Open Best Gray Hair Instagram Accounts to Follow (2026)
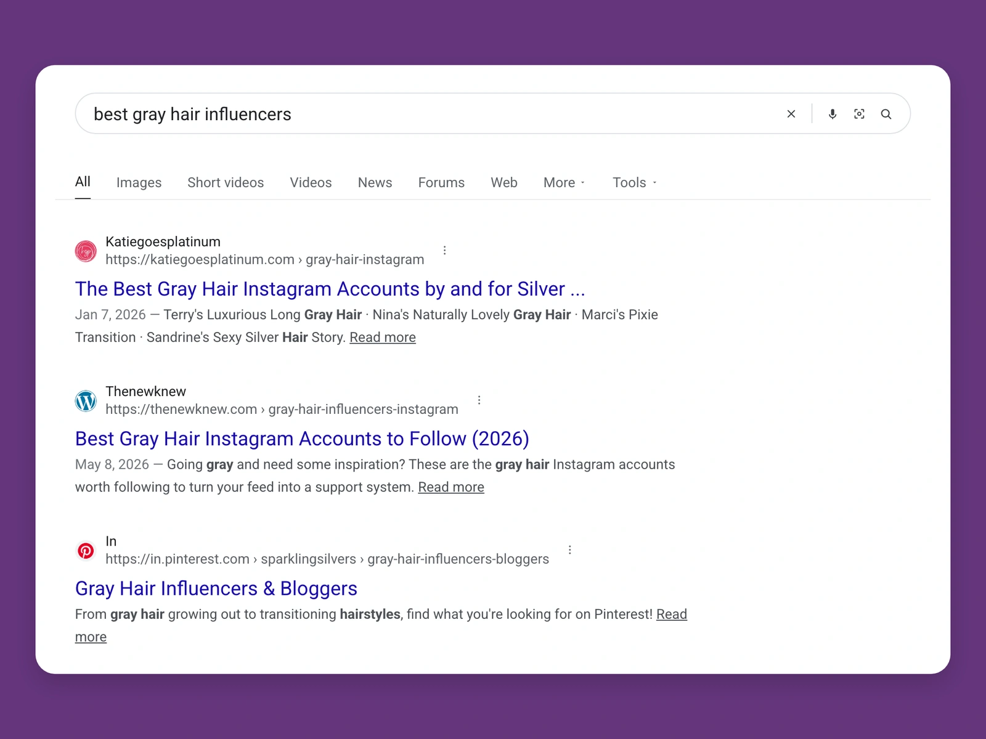The image size is (986, 739). pos(302,438)
